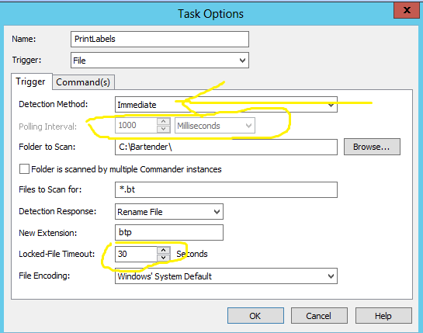Decrease the Polling Interval value
Screen dimensions: 423x333
[164, 129]
